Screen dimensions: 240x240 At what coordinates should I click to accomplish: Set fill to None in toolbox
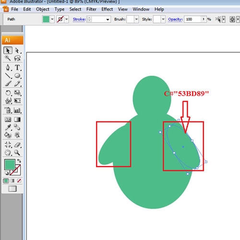pos(19,181)
